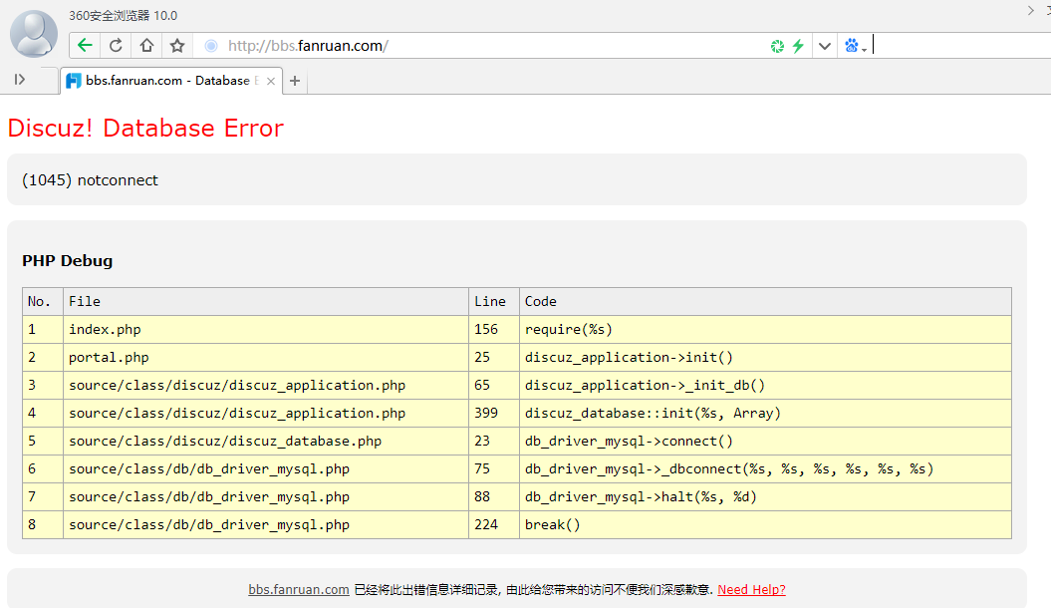Click the Need Help? link
1051x608 pixels.
coord(751,590)
